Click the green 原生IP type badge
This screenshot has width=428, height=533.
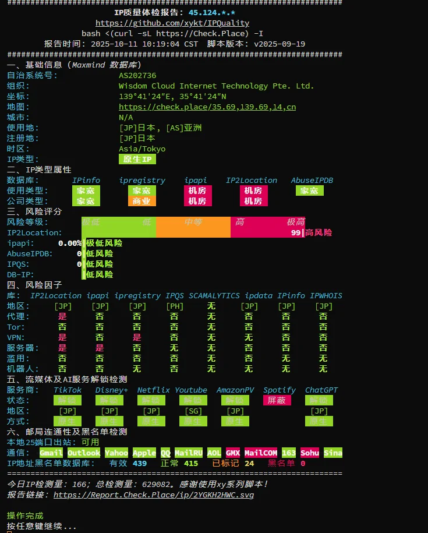coord(137,160)
